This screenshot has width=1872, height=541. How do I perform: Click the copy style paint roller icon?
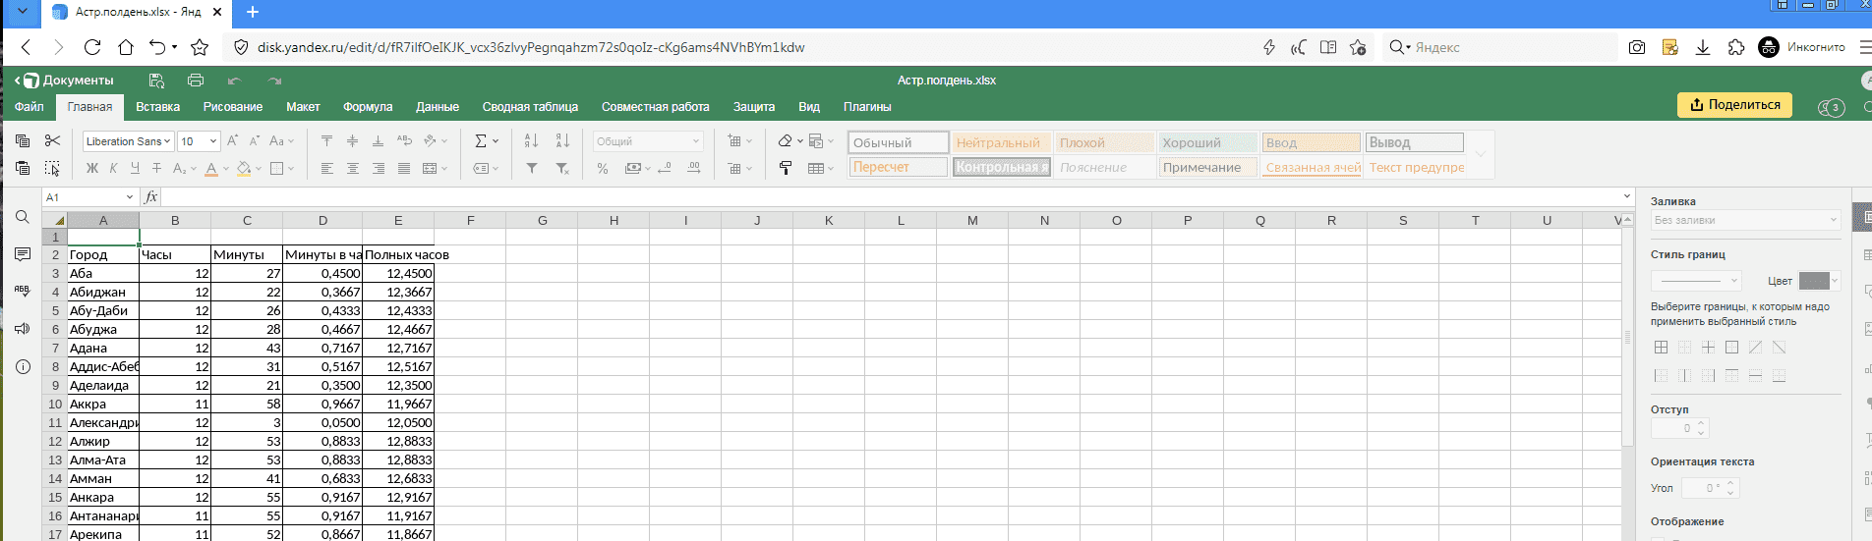pyautogui.click(x=786, y=169)
